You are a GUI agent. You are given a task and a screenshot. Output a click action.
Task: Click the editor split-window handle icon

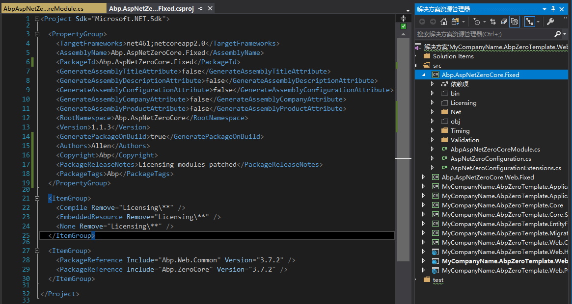pos(403,18)
